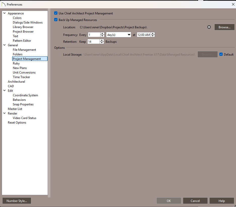Select File Management in preferences tree
The image size is (236, 207).
point(24,50)
